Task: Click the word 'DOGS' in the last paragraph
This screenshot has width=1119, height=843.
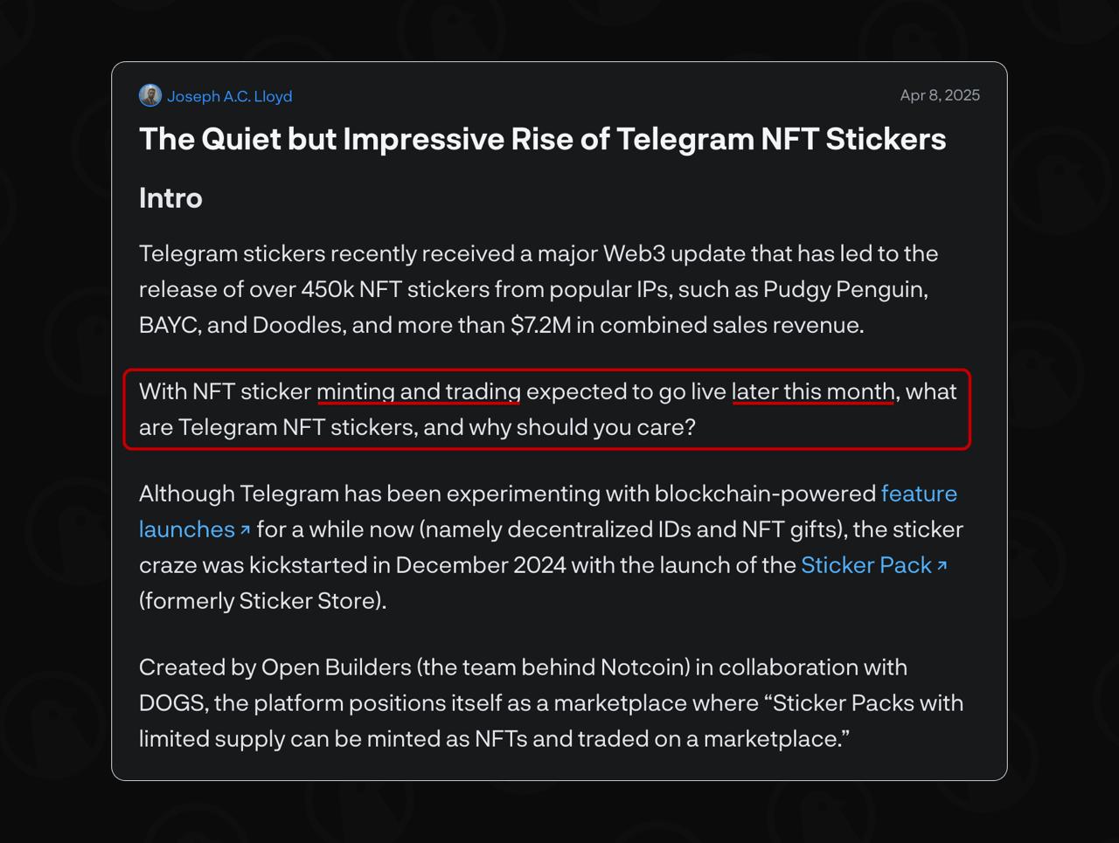Action: (x=172, y=703)
